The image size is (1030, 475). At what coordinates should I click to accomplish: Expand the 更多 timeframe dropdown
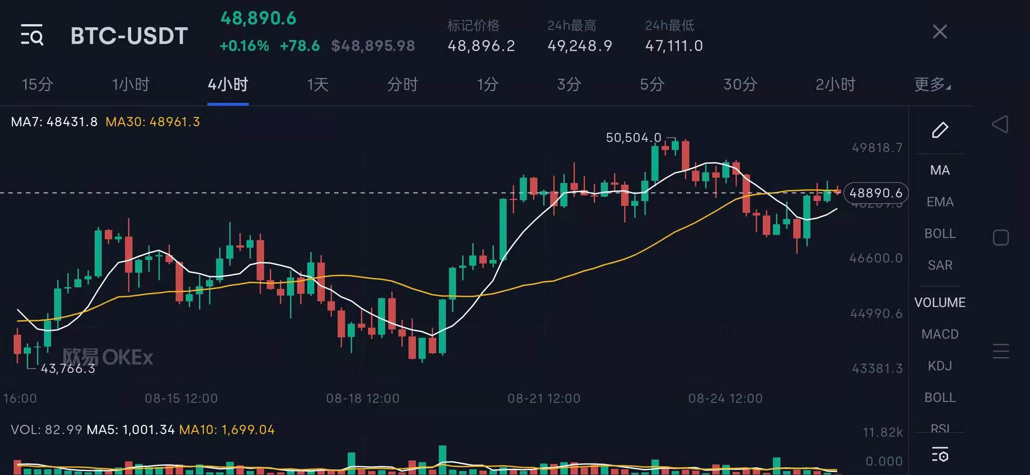(x=932, y=84)
